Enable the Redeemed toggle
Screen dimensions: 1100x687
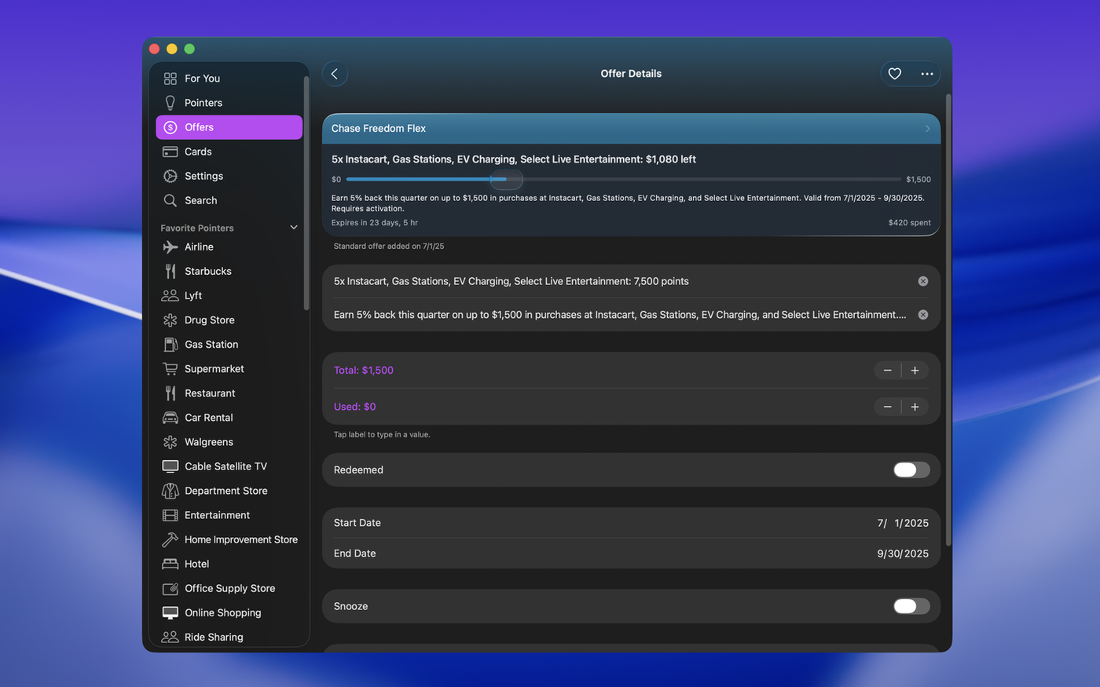coord(911,470)
